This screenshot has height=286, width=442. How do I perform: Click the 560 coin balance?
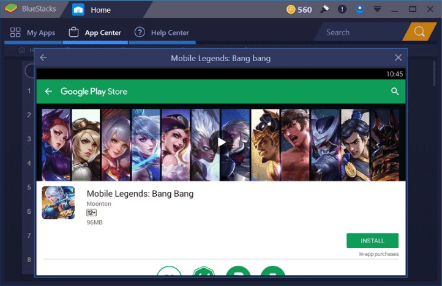[305, 10]
